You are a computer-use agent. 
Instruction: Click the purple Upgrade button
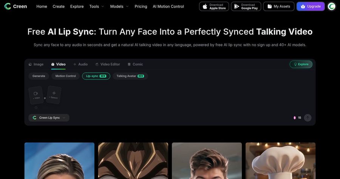[x=311, y=6]
